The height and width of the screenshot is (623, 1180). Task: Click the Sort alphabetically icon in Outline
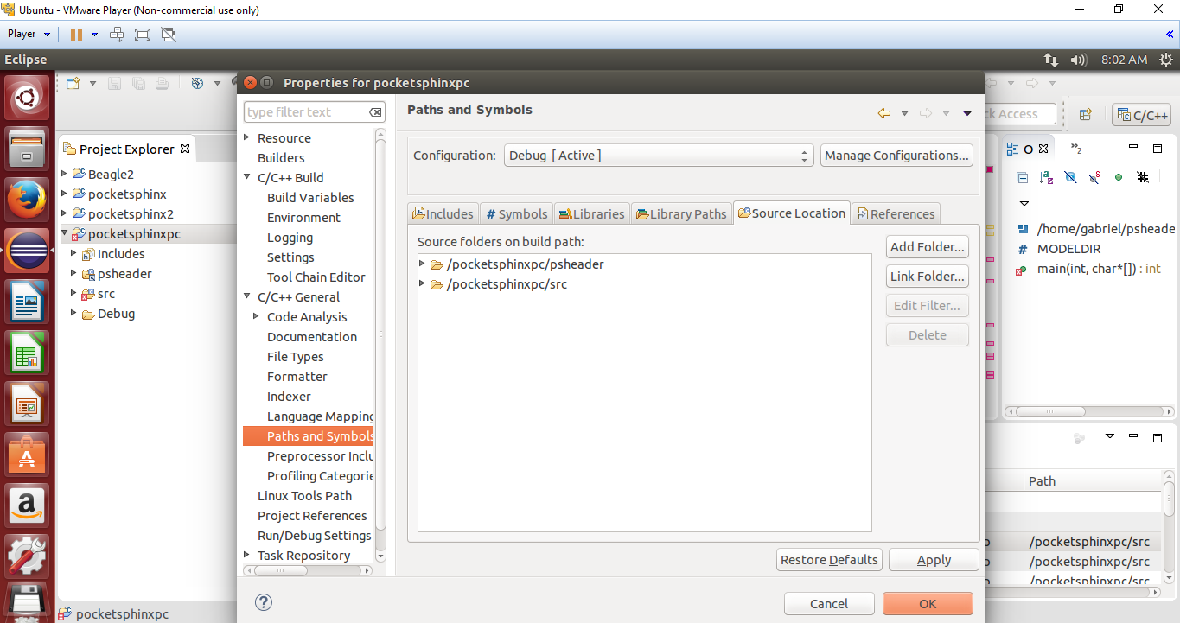tap(1046, 177)
